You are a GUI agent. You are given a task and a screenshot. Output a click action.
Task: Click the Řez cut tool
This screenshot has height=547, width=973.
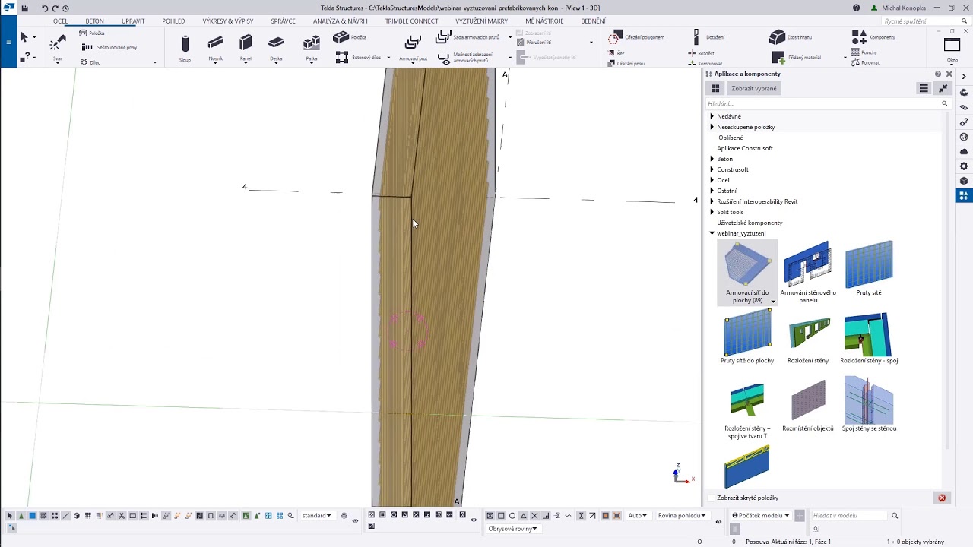click(616, 54)
